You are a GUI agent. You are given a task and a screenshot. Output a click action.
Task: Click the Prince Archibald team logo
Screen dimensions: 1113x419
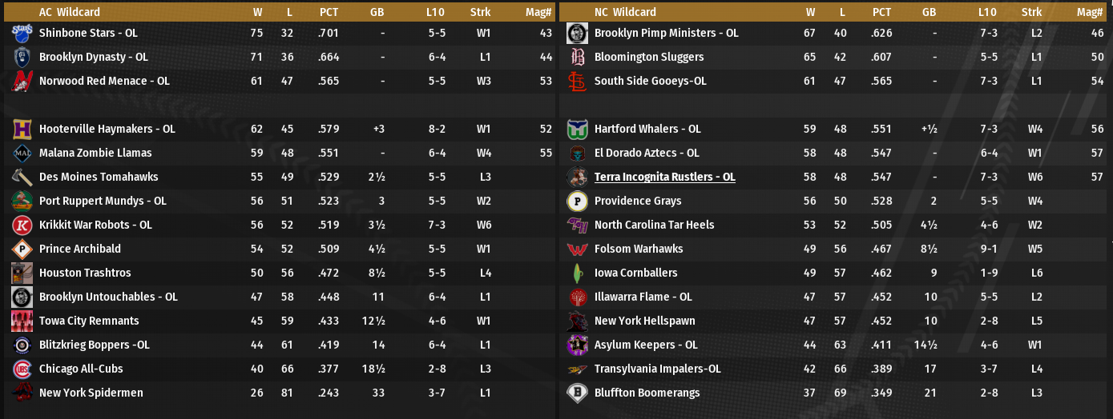click(x=22, y=249)
